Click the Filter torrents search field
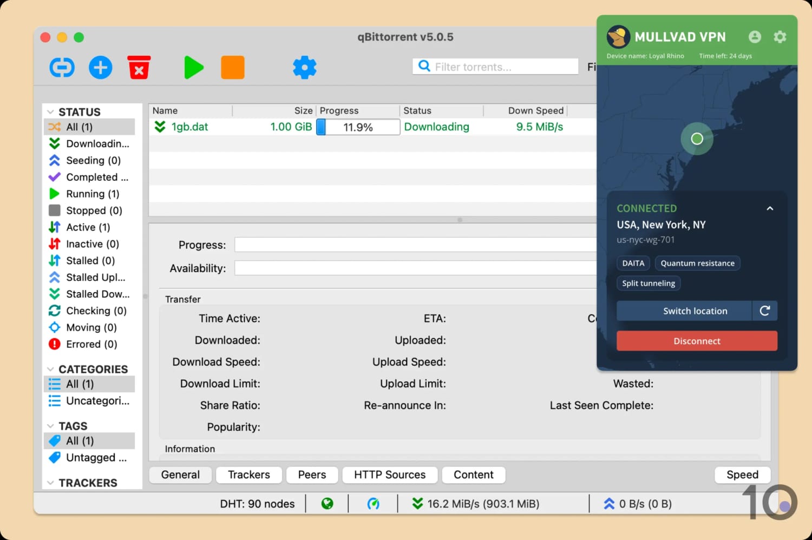This screenshot has height=540, width=812. tap(495, 67)
